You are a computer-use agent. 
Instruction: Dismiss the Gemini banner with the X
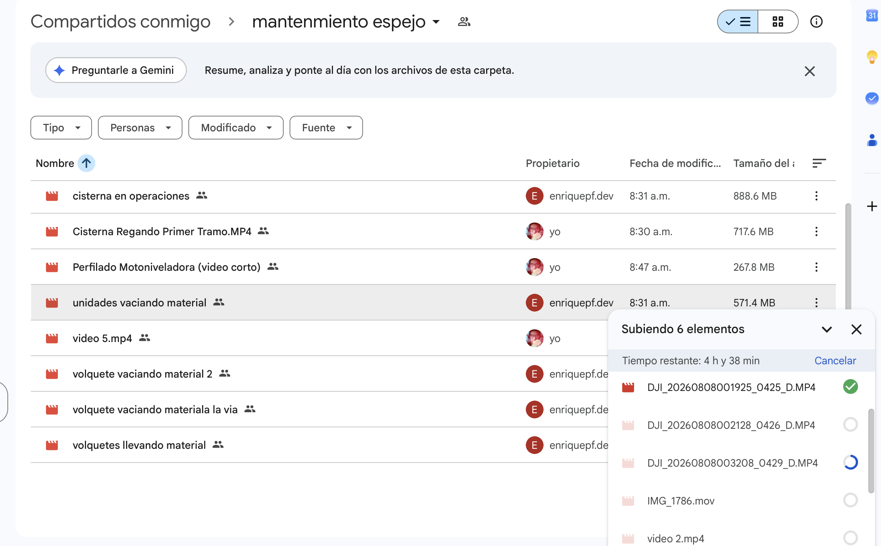tap(810, 71)
